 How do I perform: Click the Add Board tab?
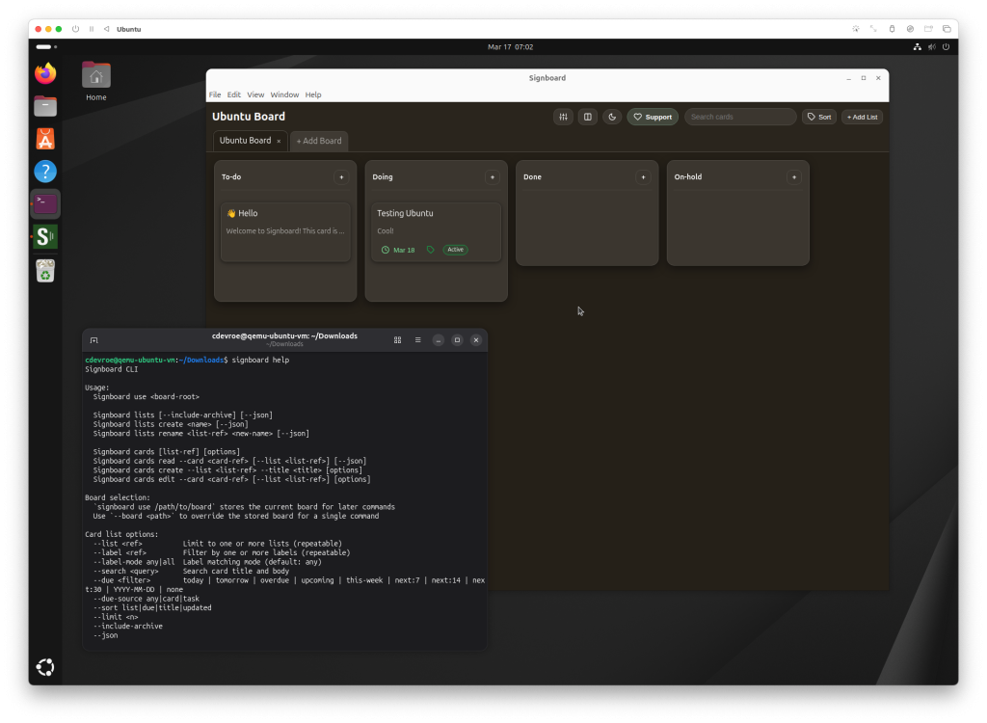point(319,141)
